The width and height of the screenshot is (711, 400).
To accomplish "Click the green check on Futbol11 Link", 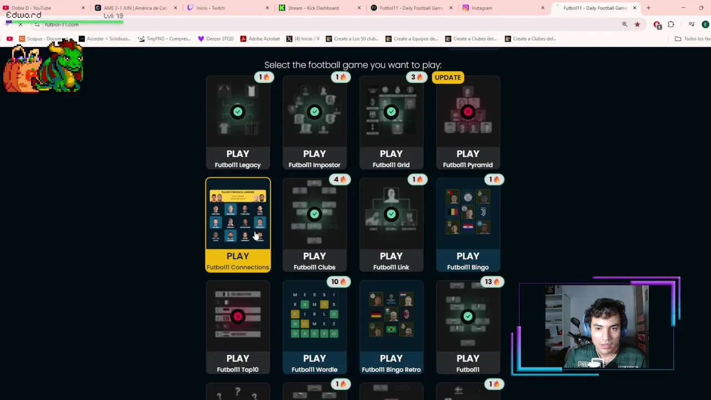I will click(x=391, y=214).
